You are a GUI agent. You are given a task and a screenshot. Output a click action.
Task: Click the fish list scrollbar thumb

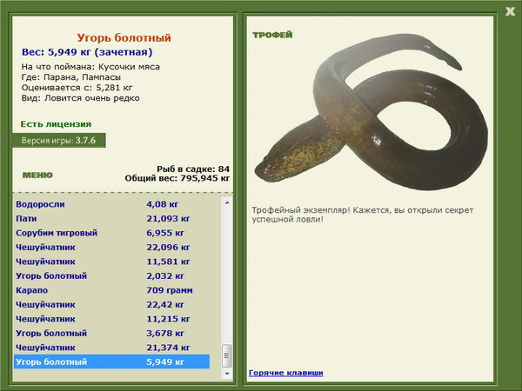227,355
